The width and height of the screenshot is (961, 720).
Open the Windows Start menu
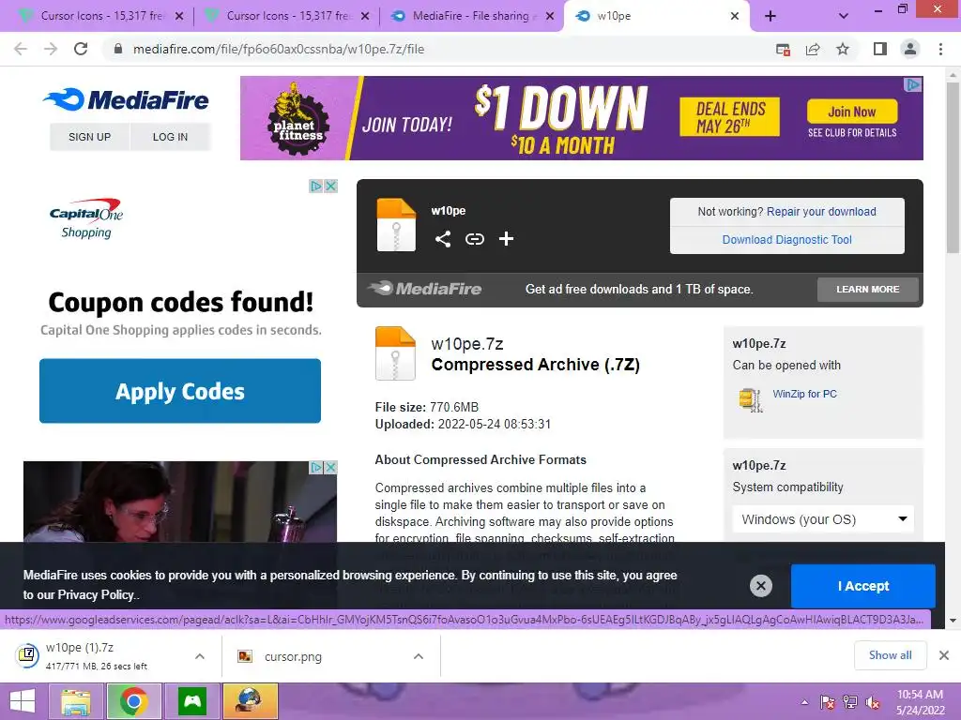(x=23, y=701)
